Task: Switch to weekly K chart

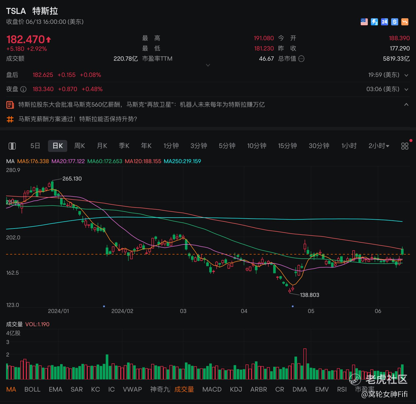Action: point(80,146)
